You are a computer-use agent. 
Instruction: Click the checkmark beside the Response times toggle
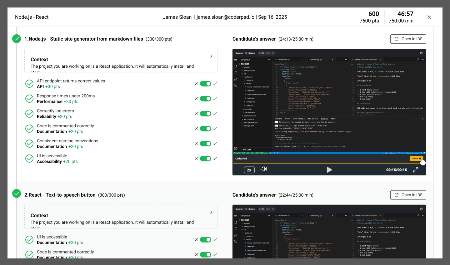[x=215, y=99]
